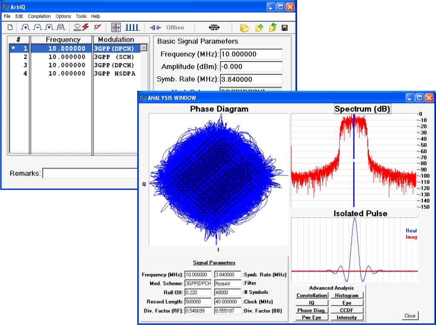
Task: Click the scroll up arrow in Modulation list
Action: (x=144, y=48)
